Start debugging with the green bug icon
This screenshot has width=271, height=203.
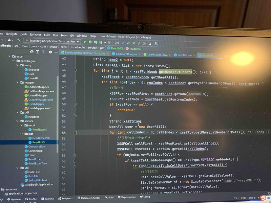[90, 42]
